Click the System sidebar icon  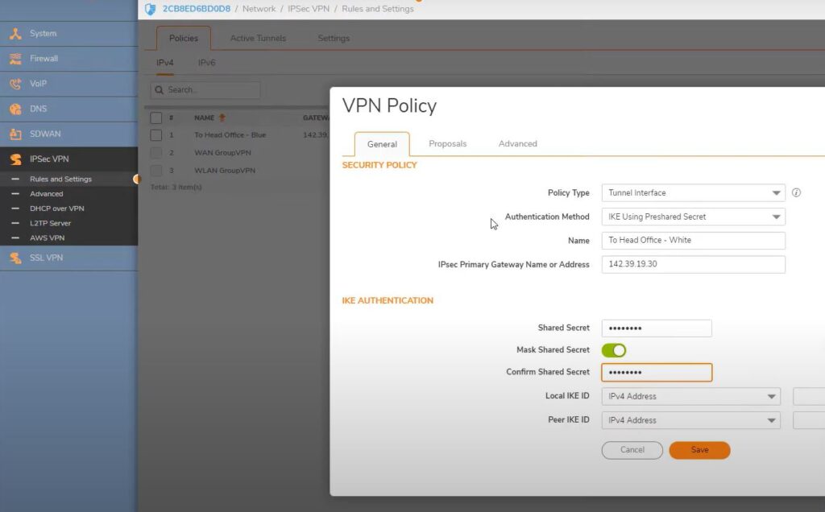15,34
